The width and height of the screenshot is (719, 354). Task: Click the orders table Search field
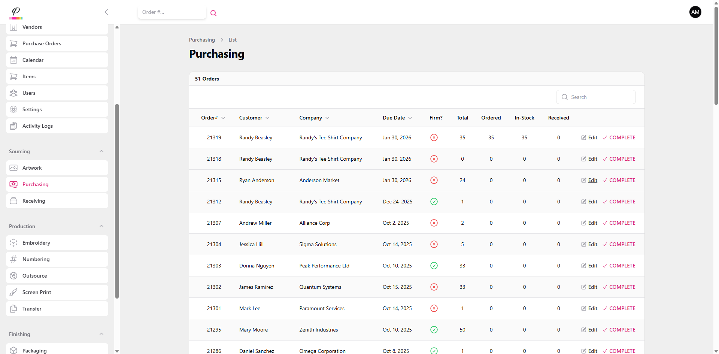click(x=599, y=97)
